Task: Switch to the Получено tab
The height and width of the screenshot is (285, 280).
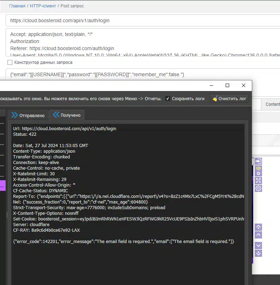Action: click(x=67, y=115)
